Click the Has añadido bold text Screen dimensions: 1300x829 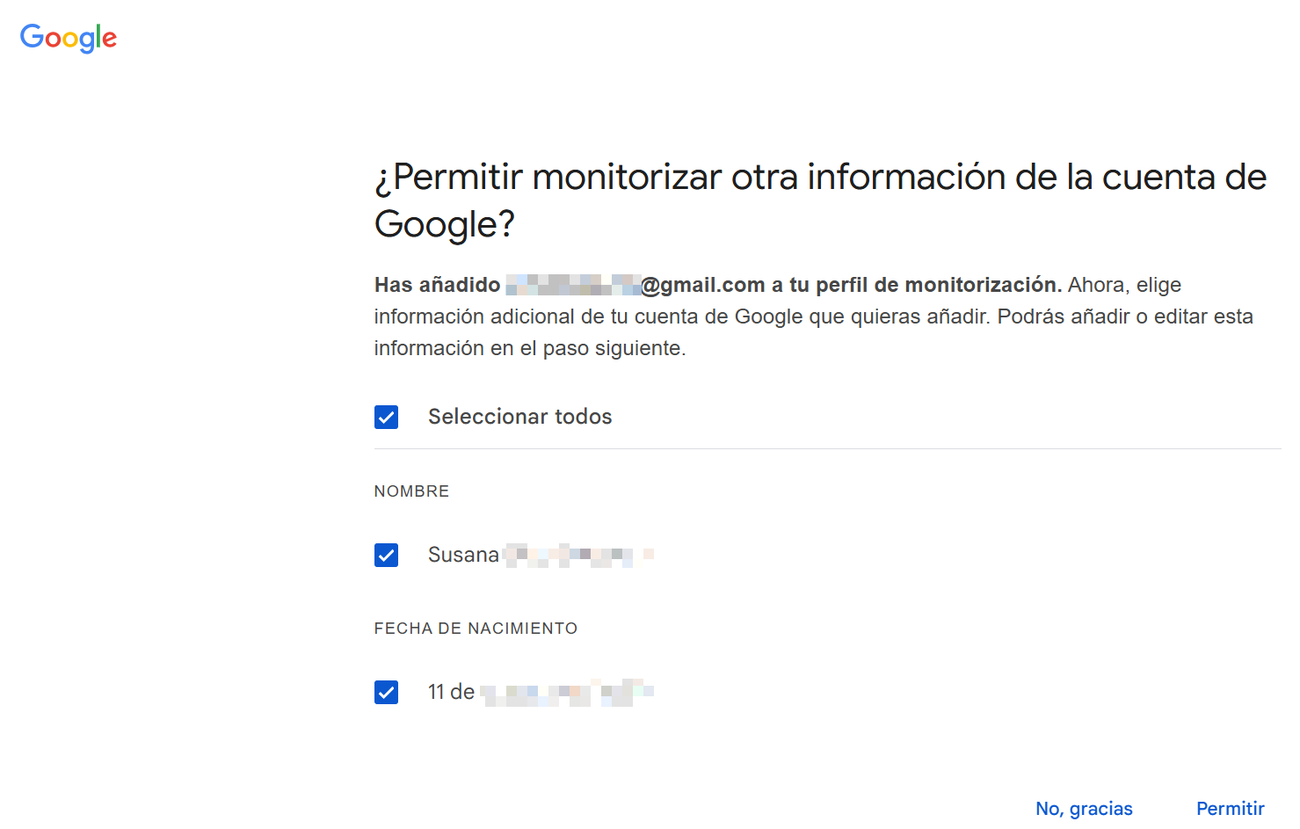(437, 285)
